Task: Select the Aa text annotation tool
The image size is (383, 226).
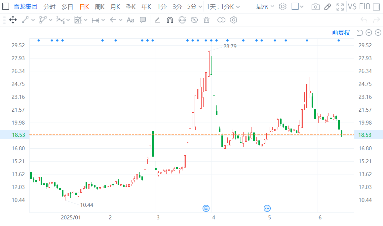Action: tap(131, 20)
